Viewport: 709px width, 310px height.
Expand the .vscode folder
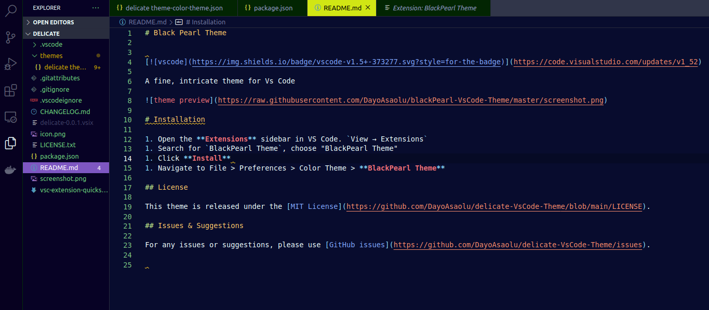pyautogui.click(x=66, y=45)
